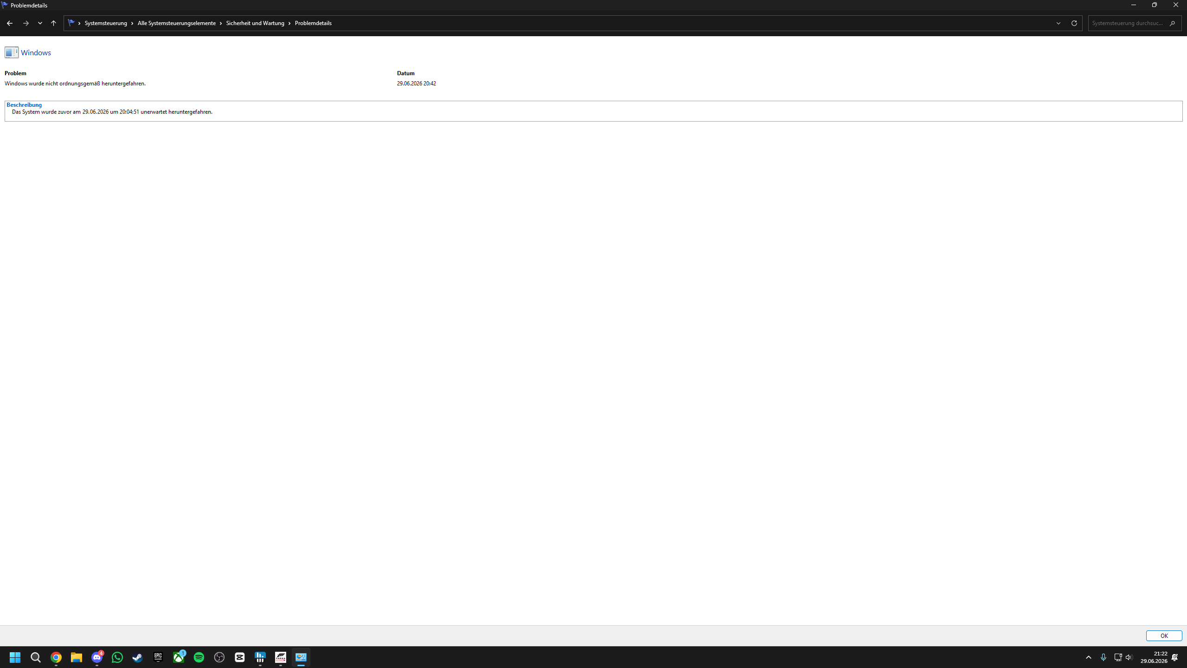Open WhatsApp from taskbar
This screenshot has width=1187, height=668.
[x=117, y=657]
